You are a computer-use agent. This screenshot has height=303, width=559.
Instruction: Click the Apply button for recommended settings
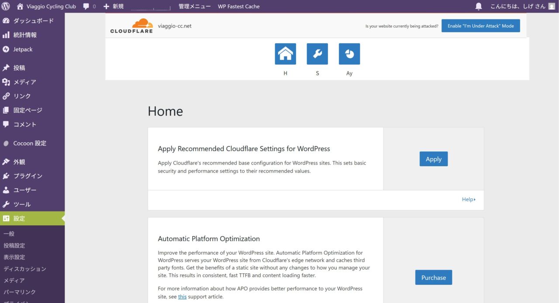[433, 159]
